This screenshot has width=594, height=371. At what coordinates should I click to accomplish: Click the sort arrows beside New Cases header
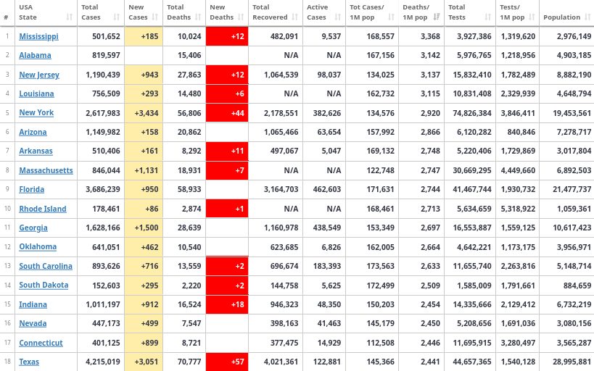click(x=154, y=17)
